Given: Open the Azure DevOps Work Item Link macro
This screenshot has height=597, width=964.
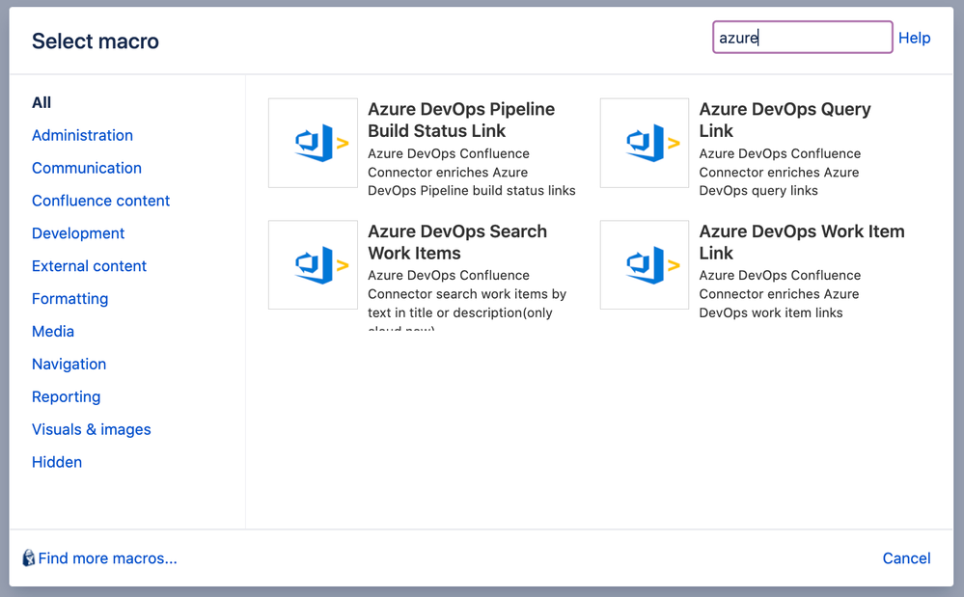Looking at the screenshot, I should pyautogui.click(x=802, y=242).
